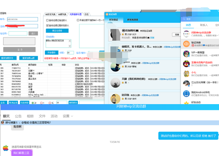Select the greater-than radio button

33,103
